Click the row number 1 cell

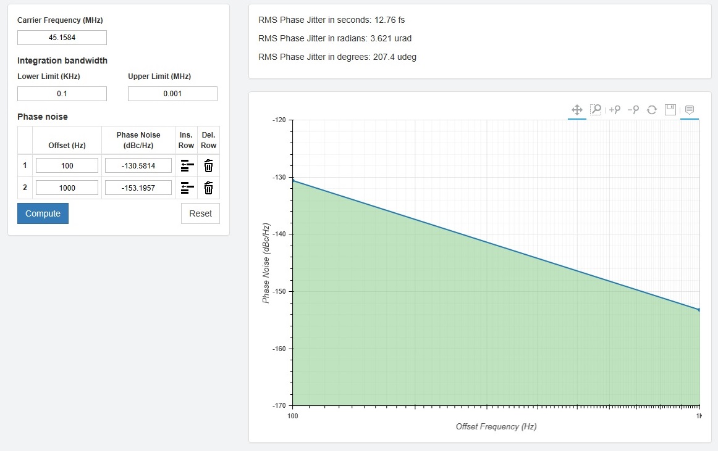[x=25, y=165]
